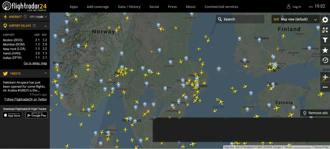The width and height of the screenshot is (330, 149).
Task: Click the map Search field
Action: click(x=240, y=19)
